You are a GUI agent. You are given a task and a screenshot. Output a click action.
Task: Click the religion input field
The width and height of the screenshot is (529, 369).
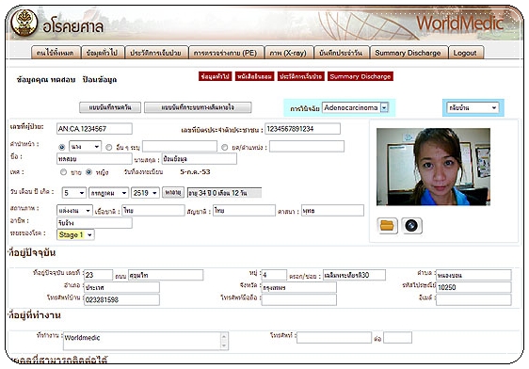pyautogui.click(x=332, y=211)
